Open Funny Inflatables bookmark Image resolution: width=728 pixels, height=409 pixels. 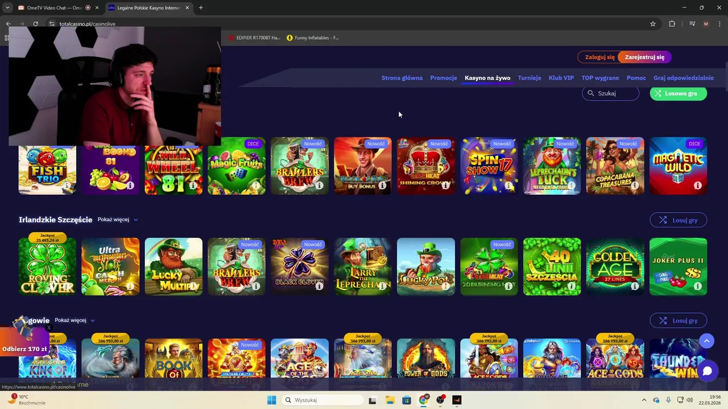313,37
